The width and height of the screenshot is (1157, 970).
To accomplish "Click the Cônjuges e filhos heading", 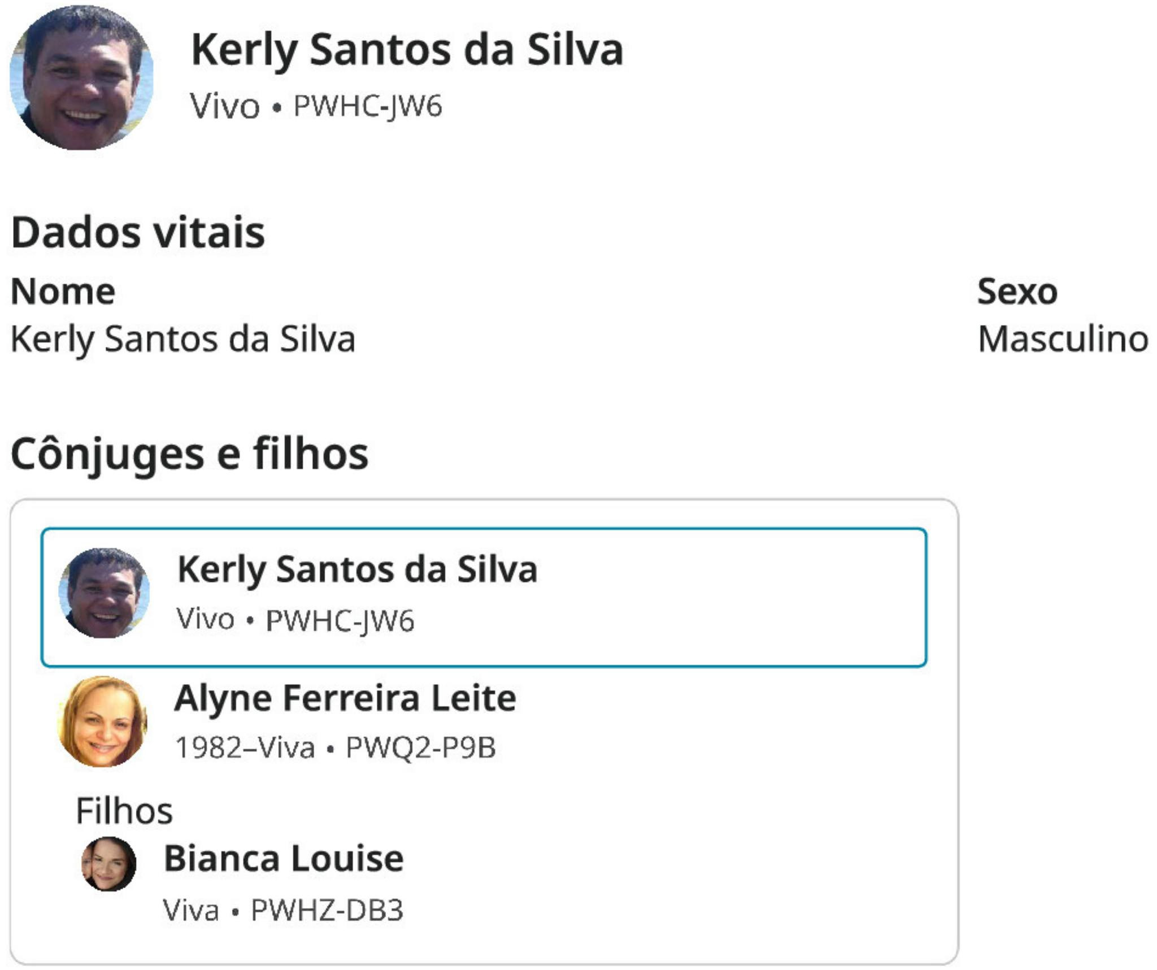I will [189, 454].
